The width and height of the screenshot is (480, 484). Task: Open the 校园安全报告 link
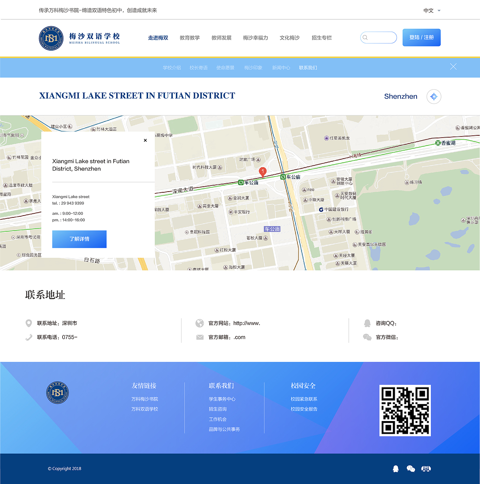pos(304,409)
